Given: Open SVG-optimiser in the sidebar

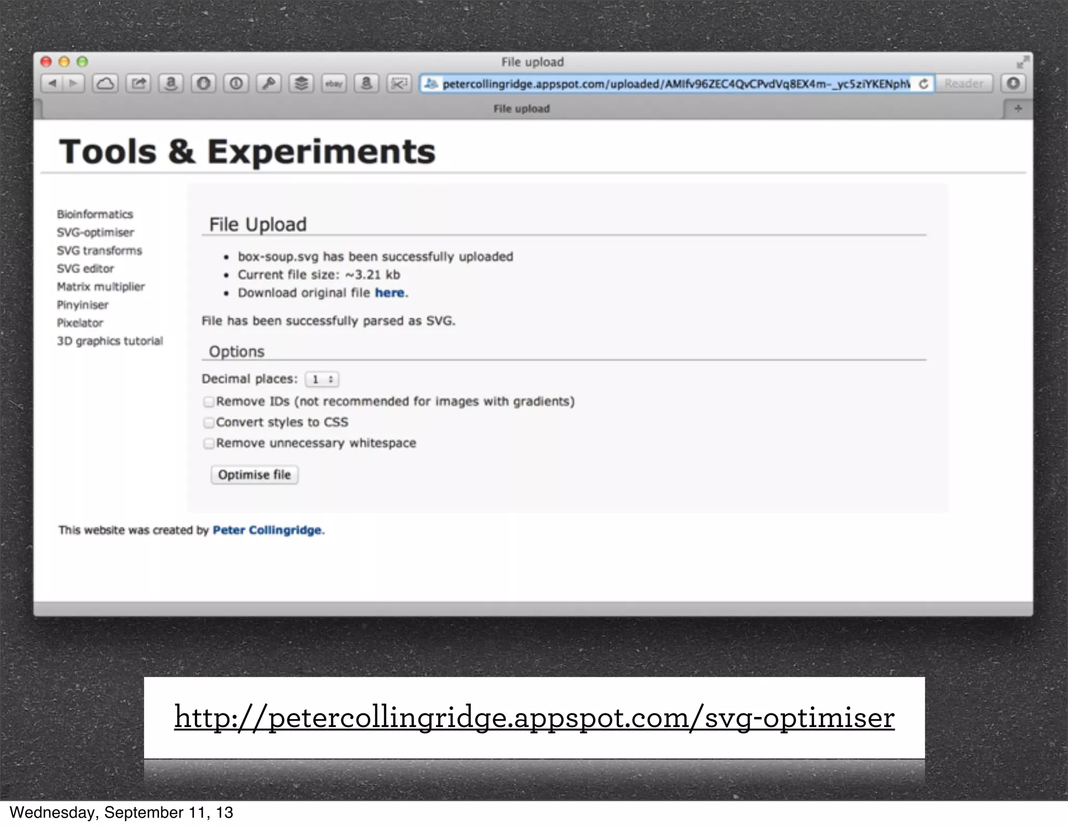Looking at the screenshot, I should point(95,232).
